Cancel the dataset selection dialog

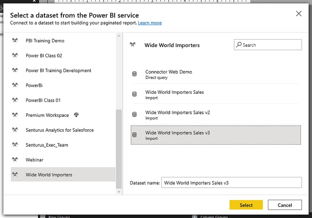click(285, 205)
